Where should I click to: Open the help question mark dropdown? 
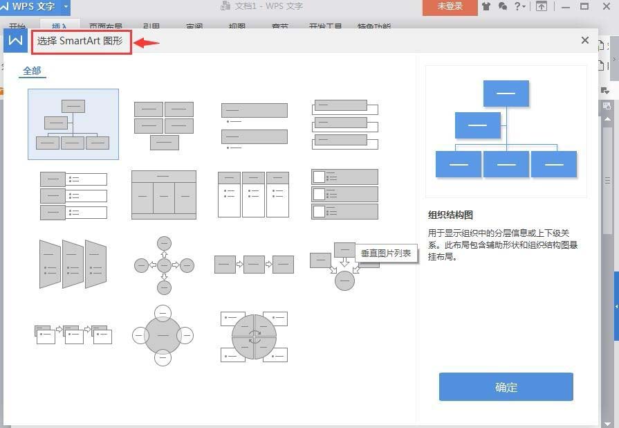tap(520, 6)
